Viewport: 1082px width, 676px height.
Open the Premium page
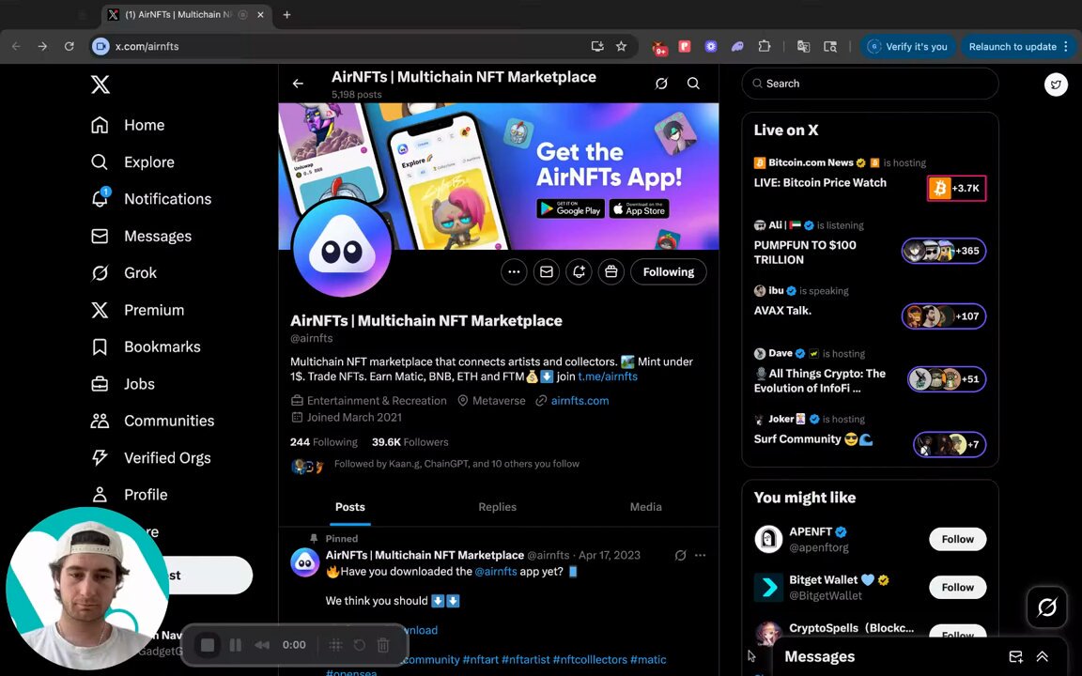point(137,310)
